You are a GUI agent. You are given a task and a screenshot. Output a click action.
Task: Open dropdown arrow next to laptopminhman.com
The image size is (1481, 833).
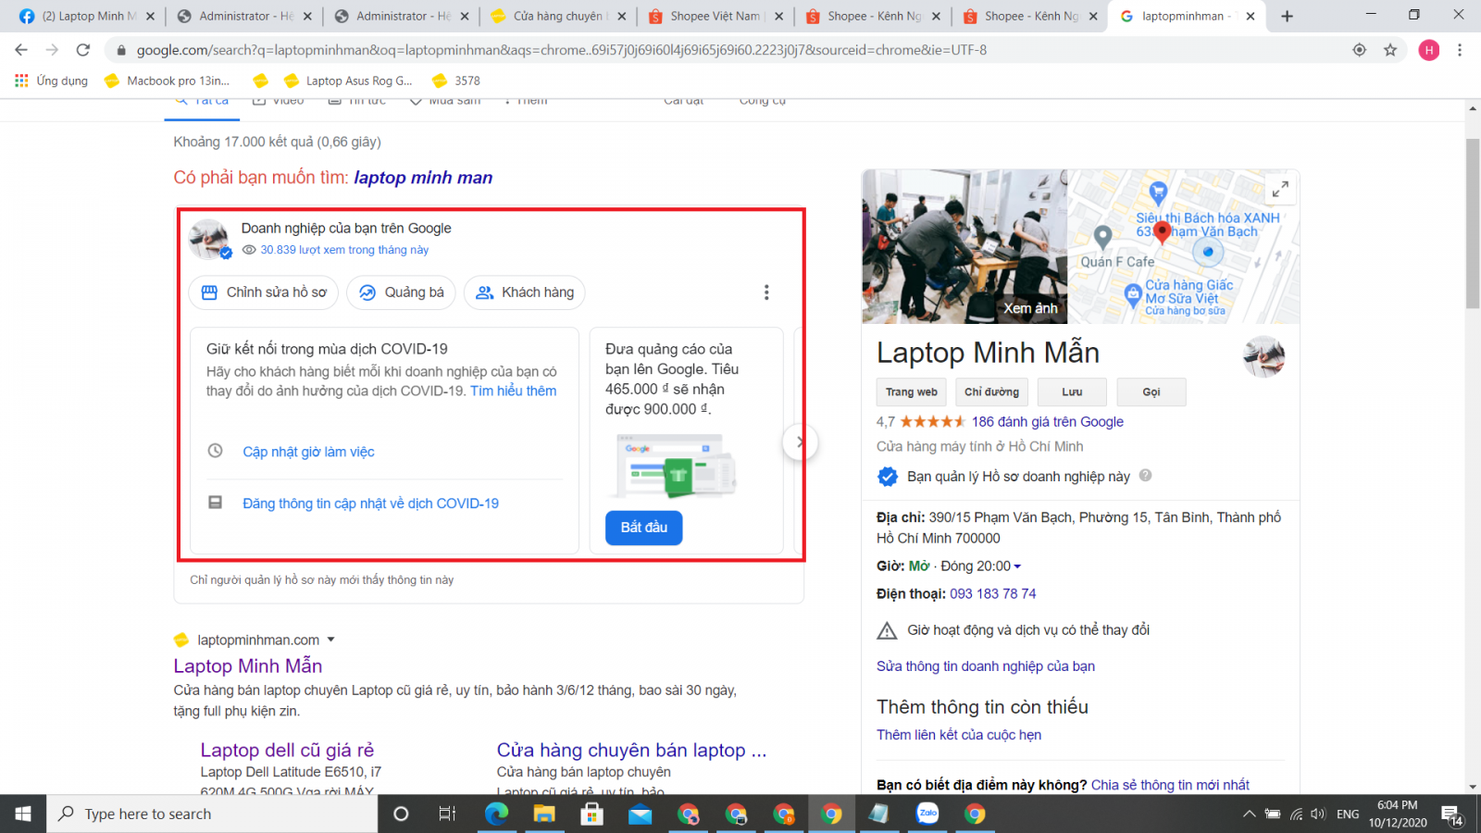(x=330, y=640)
